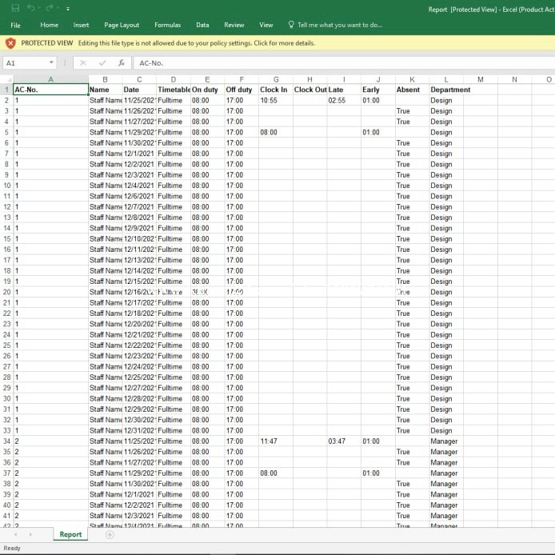The width and height of the screenshot is (555, 555).
Task: Select the Department header cell in L1
Action: [450, 90]
